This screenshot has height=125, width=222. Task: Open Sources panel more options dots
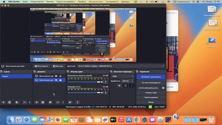pyautogui.click(x=63, y=102)
